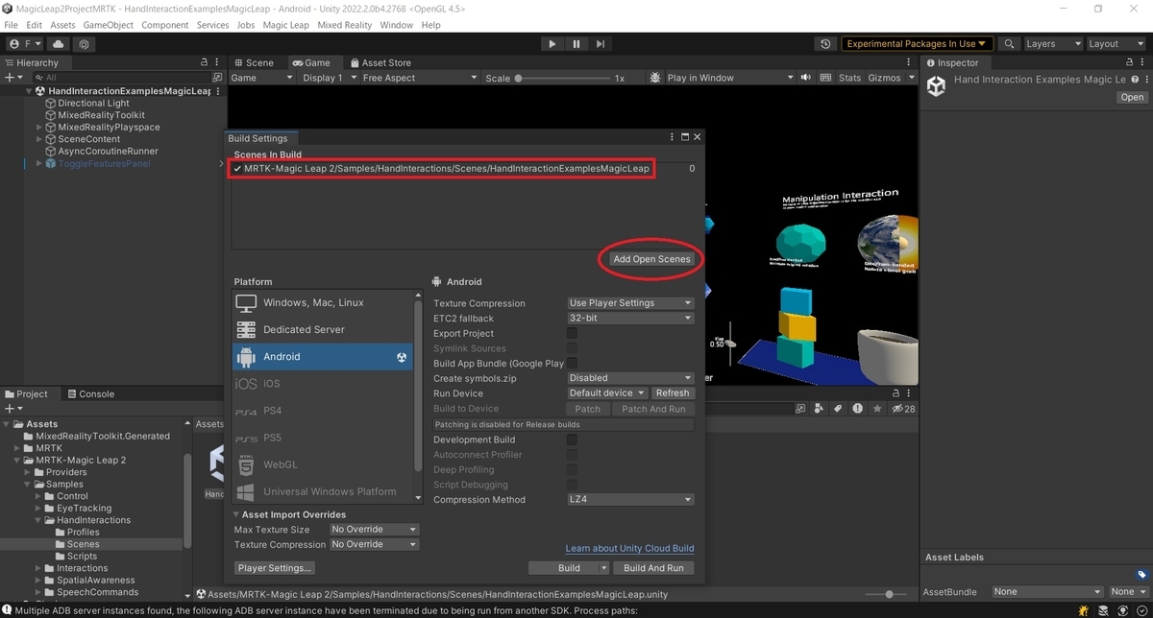Select the Universal Windows Platform entry
The width and height of the screenshot is (1153, 618).
coord(323,491)
